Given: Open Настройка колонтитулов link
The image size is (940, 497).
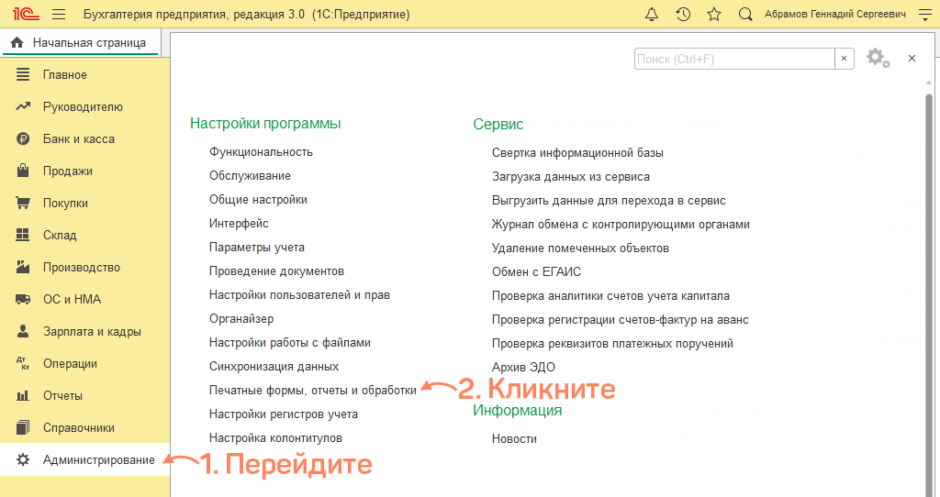Looking at the screenshot, I should tap(275, 437).
